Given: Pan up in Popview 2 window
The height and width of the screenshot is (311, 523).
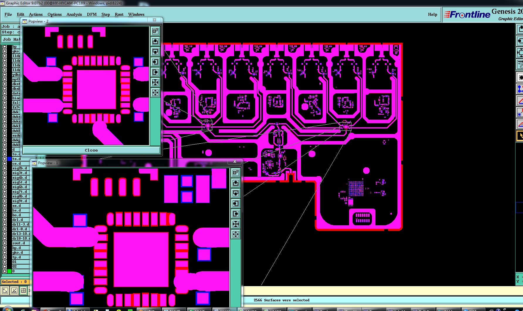Looking at the screenshot, I should (155, 41).
